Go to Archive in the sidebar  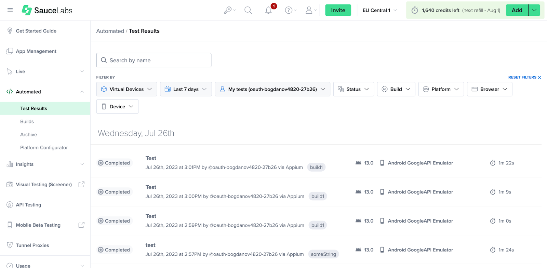point(28,134)
